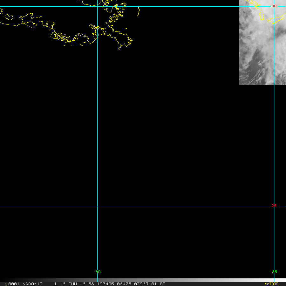The width and height of the screenshot is (286, 286).
Task: Click the red "25" latitude label
Action: [x=274, y=206]
